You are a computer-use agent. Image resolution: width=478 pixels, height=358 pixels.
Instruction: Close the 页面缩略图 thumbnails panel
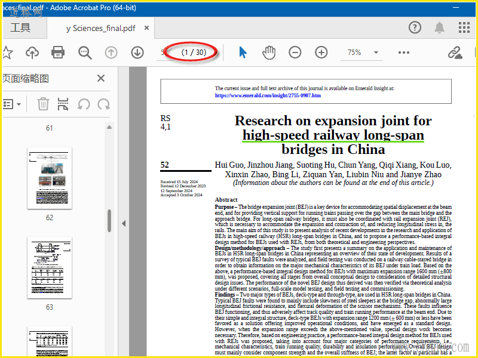coord(101,78)
